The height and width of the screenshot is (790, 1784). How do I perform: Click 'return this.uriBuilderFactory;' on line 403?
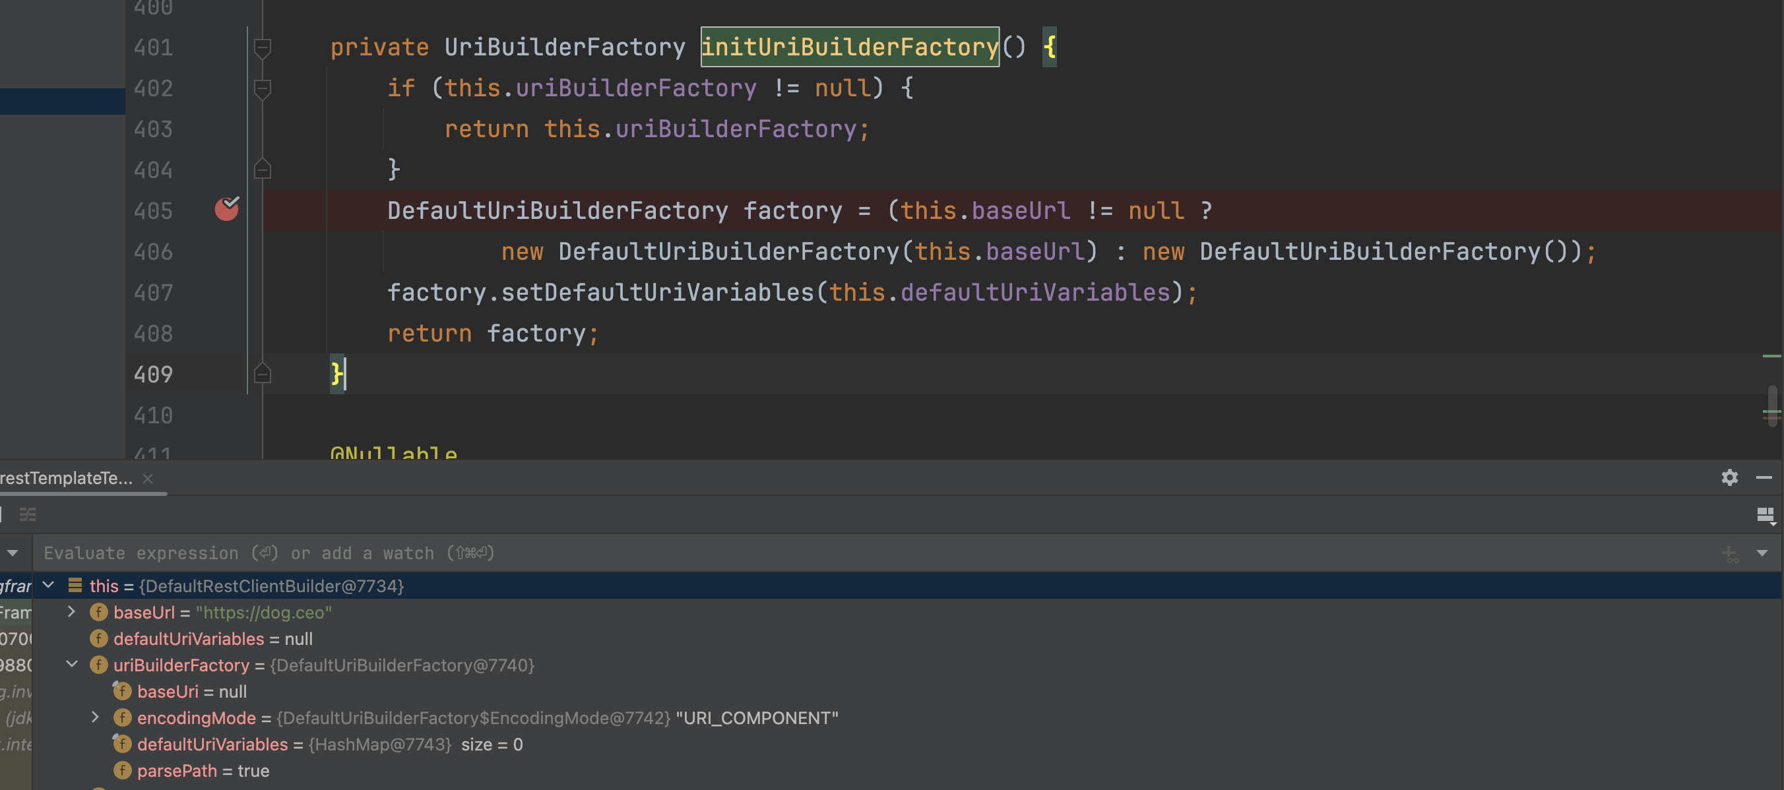coord(656,129)
